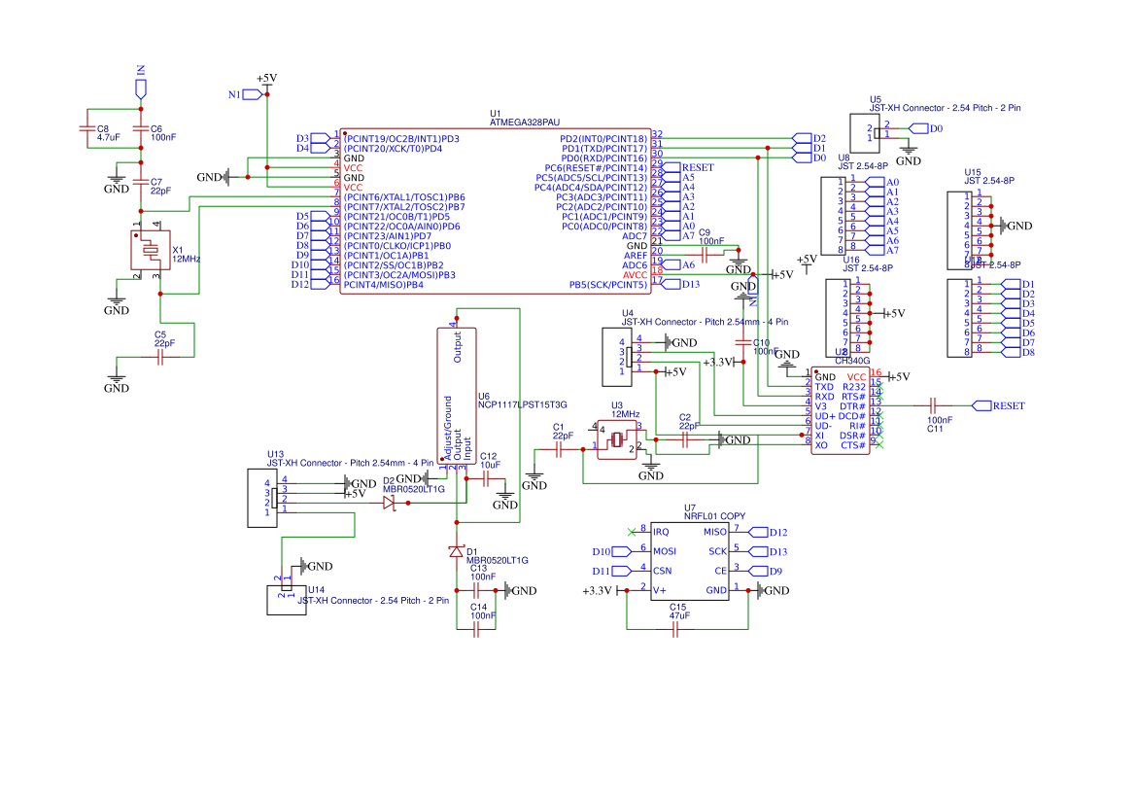Select capacitor C14 100nF symbol
The height and width of the screenshot is (805, 1136).
pyautogui.click(x=476, y=630)
